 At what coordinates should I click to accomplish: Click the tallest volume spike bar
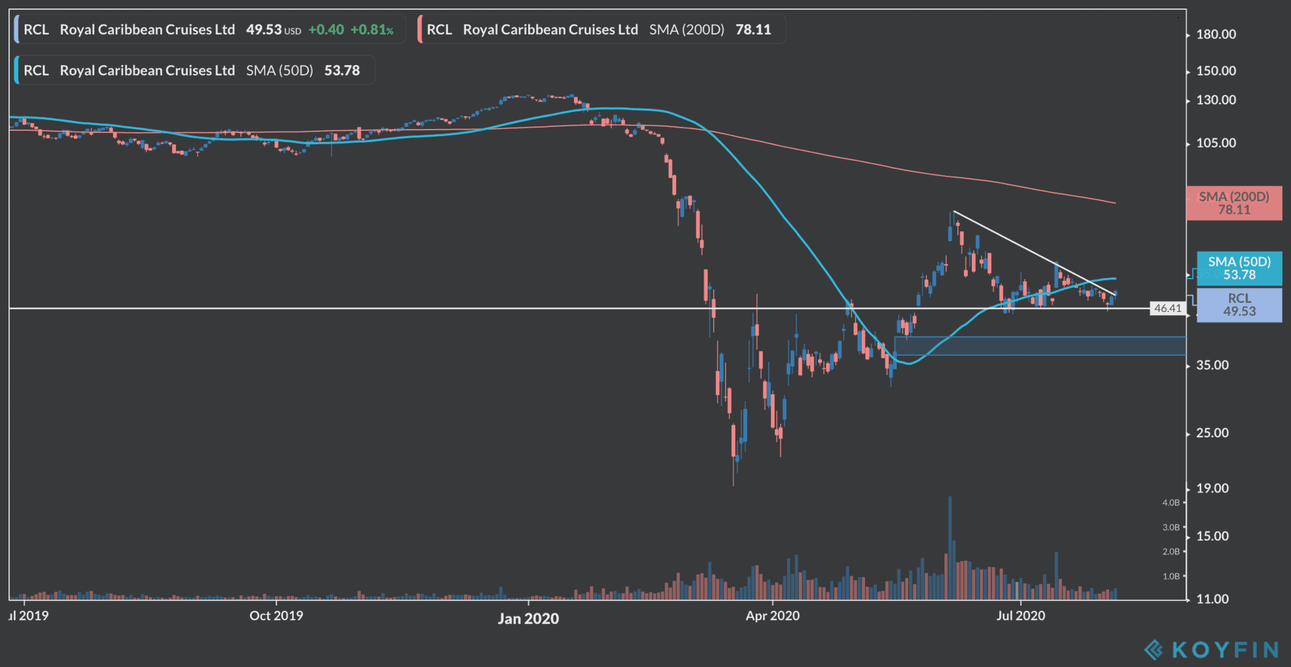pyautogui.click(x=950, y=548)
